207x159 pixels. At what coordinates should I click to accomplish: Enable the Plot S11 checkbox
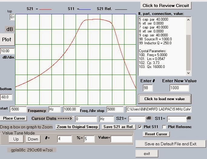[140, 127]
